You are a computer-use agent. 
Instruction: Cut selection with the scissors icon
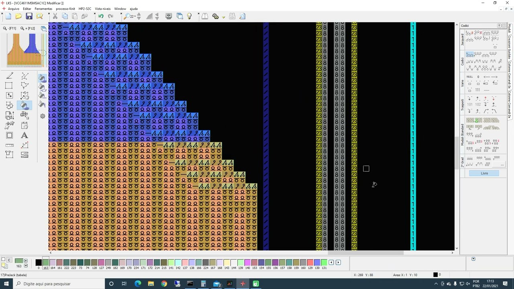point(55,16)
